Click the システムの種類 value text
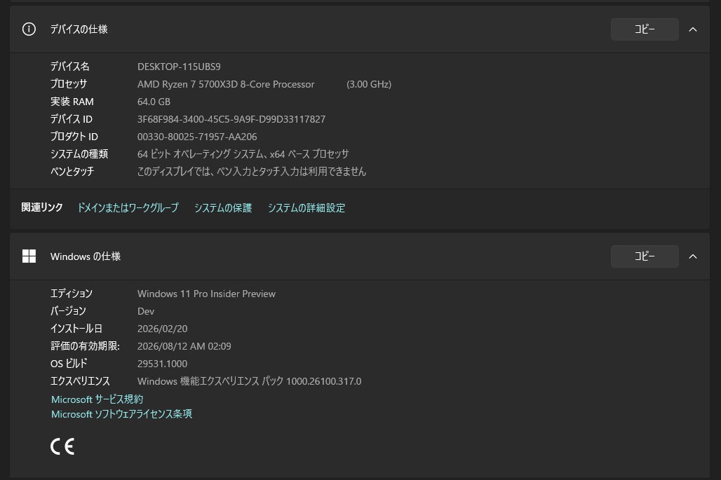The image size is (721, 480). [x=243, y=154]
